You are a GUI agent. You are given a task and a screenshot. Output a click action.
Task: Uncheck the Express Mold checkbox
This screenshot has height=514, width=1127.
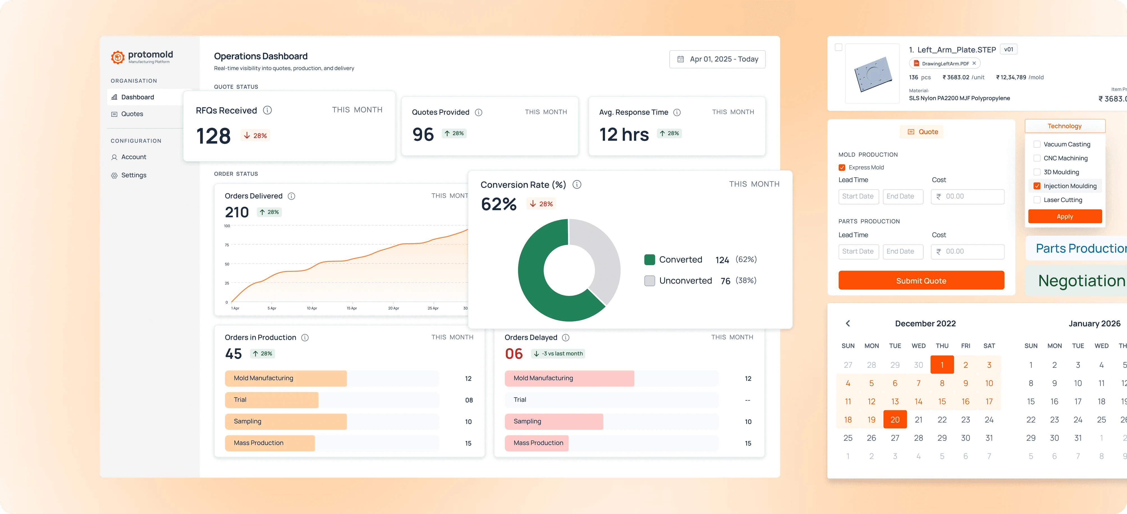pos(842,167)
